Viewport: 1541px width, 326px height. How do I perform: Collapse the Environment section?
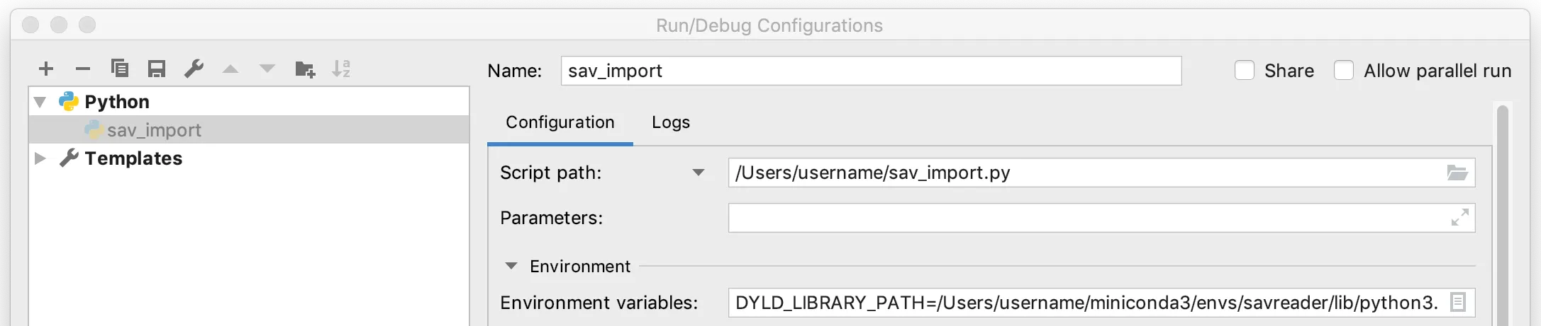pyautogui.click(x=511, y=267)
